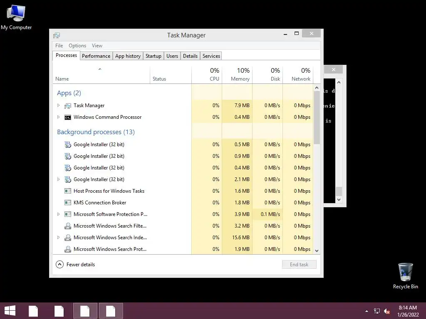This screenshot has width=426, height=319.
Task: Select the KMS Connection Broker icon
Action: (x=68, y=203)
